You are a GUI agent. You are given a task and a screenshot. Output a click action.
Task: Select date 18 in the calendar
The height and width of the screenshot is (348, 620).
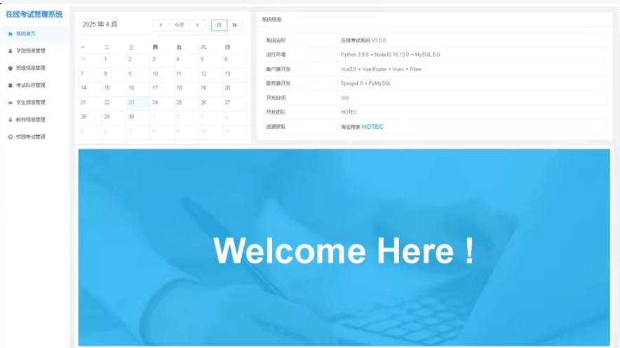179,88
